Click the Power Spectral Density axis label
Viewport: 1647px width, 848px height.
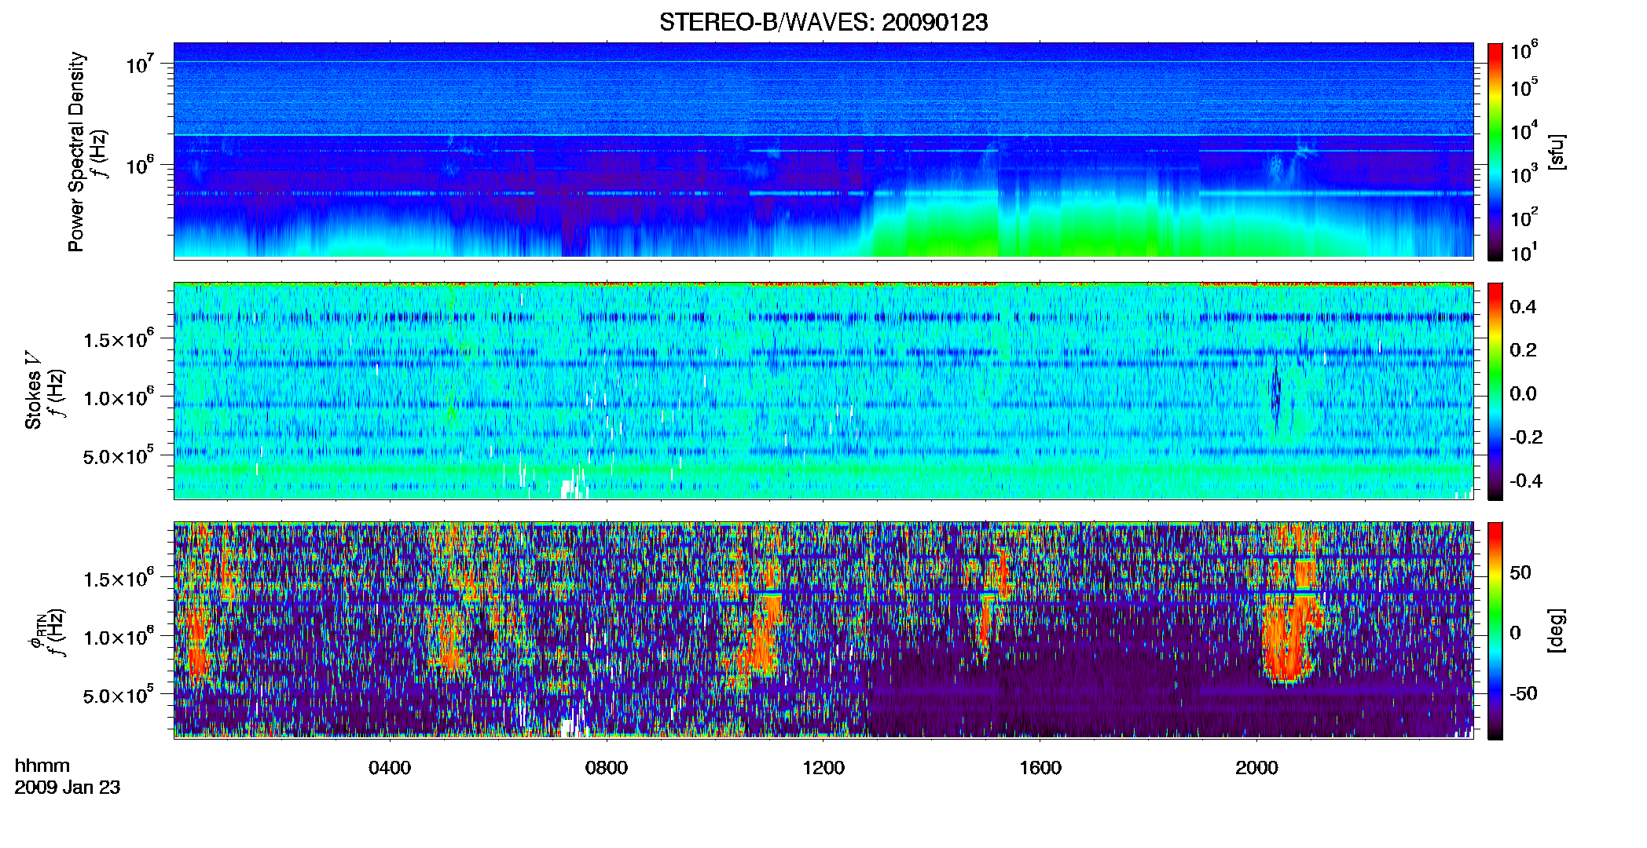(x=76, y=152)
